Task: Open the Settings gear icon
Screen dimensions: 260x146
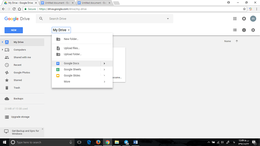Action: [x=253, y=30]
